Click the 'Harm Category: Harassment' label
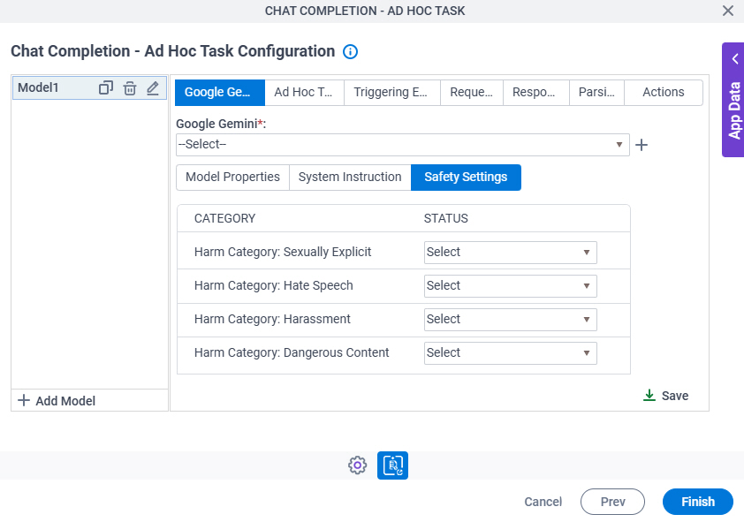Viewport: 744px width, 522px height. tap(272, 320)
